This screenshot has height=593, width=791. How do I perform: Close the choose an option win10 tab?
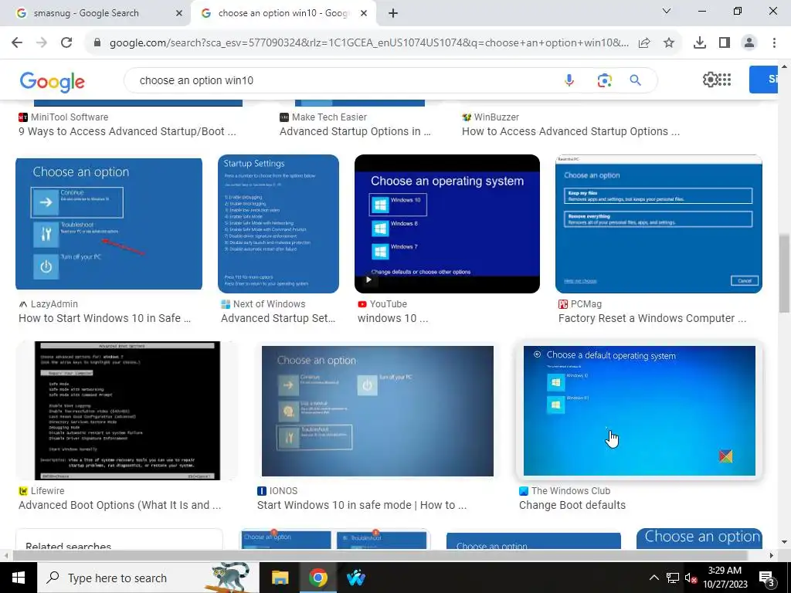coord(364,13)
